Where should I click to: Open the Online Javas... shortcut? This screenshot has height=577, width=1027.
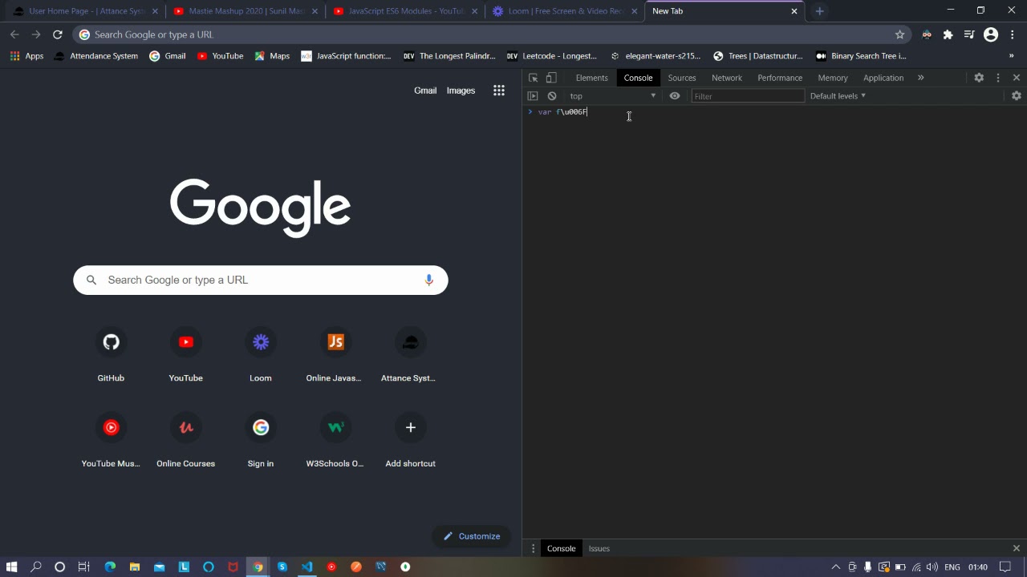point(335,353)
